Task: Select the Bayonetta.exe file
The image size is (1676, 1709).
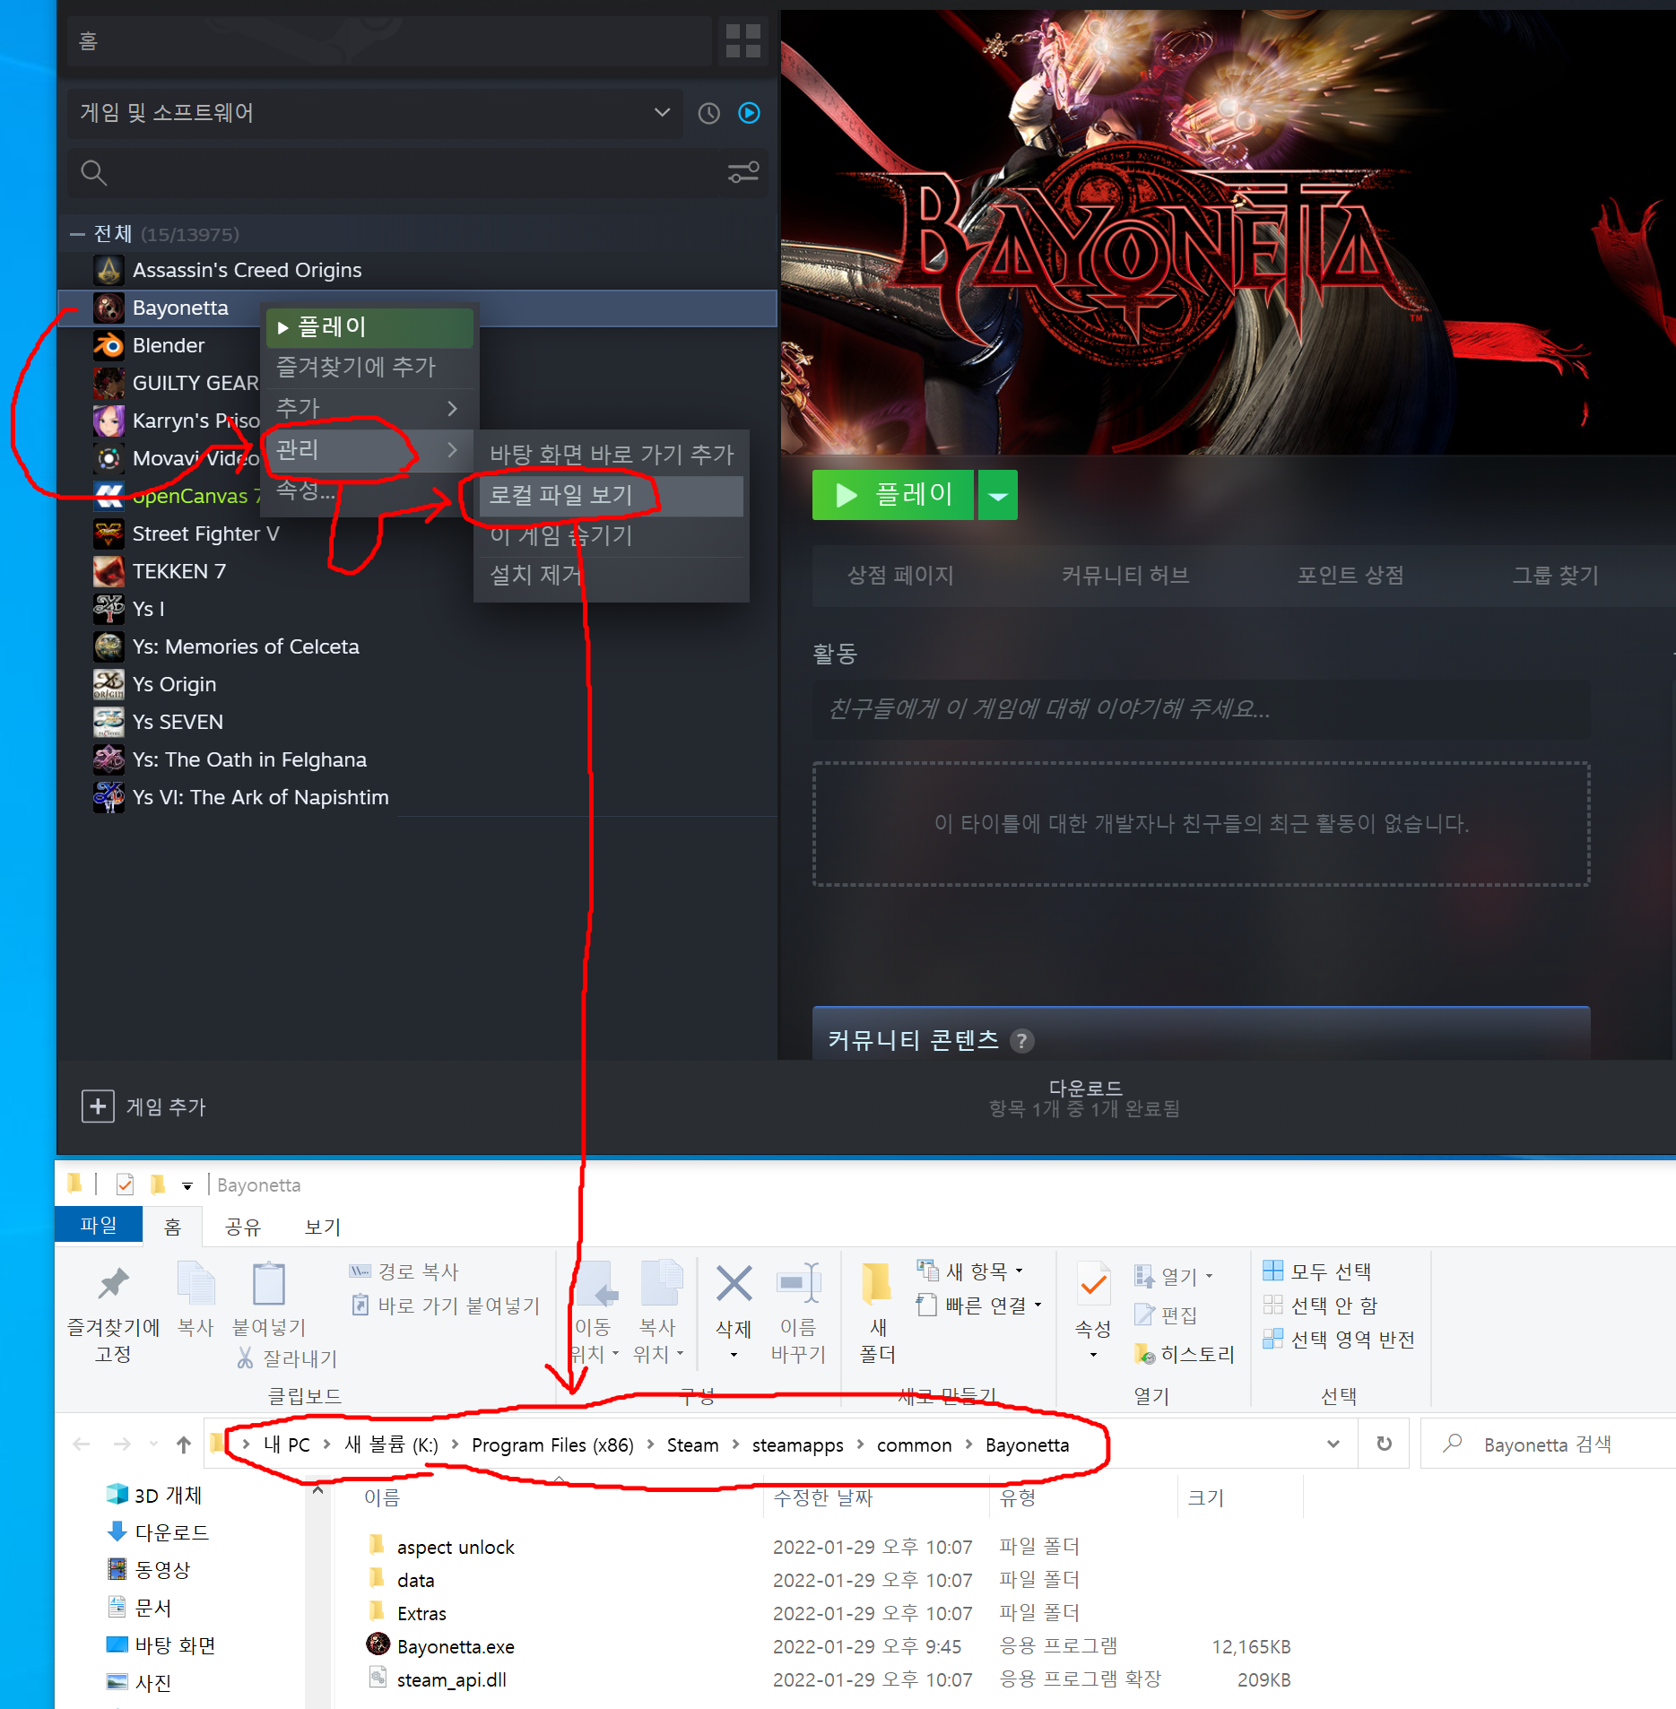Action: pos(456,1647)
